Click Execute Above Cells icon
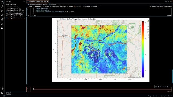The width and height of the screenshot is (173, 97). pos(158,86)
